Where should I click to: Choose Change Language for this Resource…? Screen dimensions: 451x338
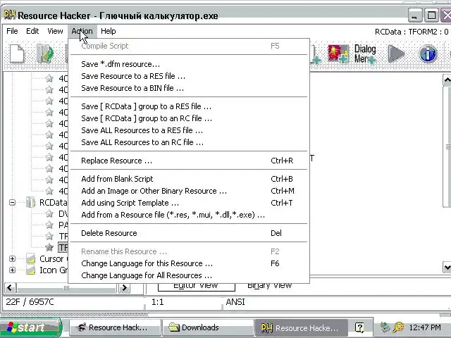pos(190,263)
